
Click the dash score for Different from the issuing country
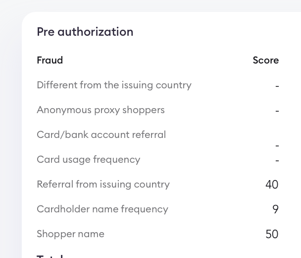coord(277,86)
